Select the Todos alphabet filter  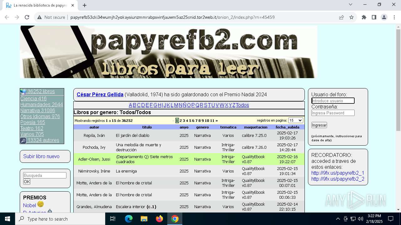242,105
